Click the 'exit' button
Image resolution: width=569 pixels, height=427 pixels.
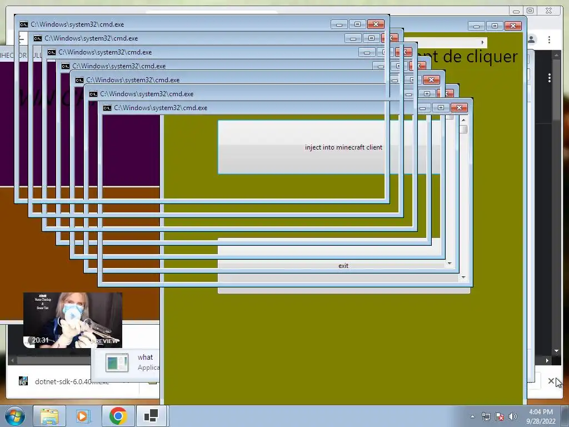point(343,265)
